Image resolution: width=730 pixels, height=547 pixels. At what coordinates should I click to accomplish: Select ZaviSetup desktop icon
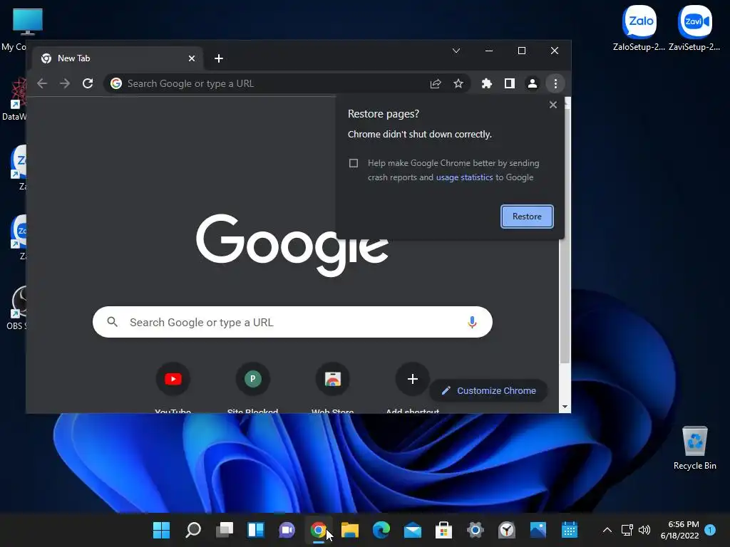[x=694, y=28]
